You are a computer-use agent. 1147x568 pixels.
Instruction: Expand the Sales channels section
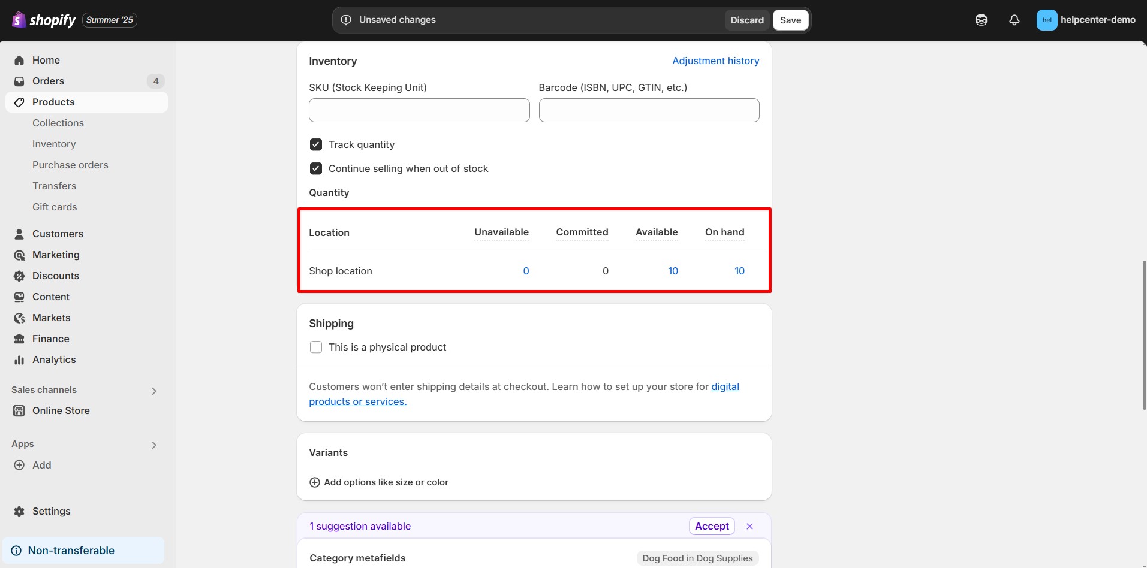click(153, 390)
